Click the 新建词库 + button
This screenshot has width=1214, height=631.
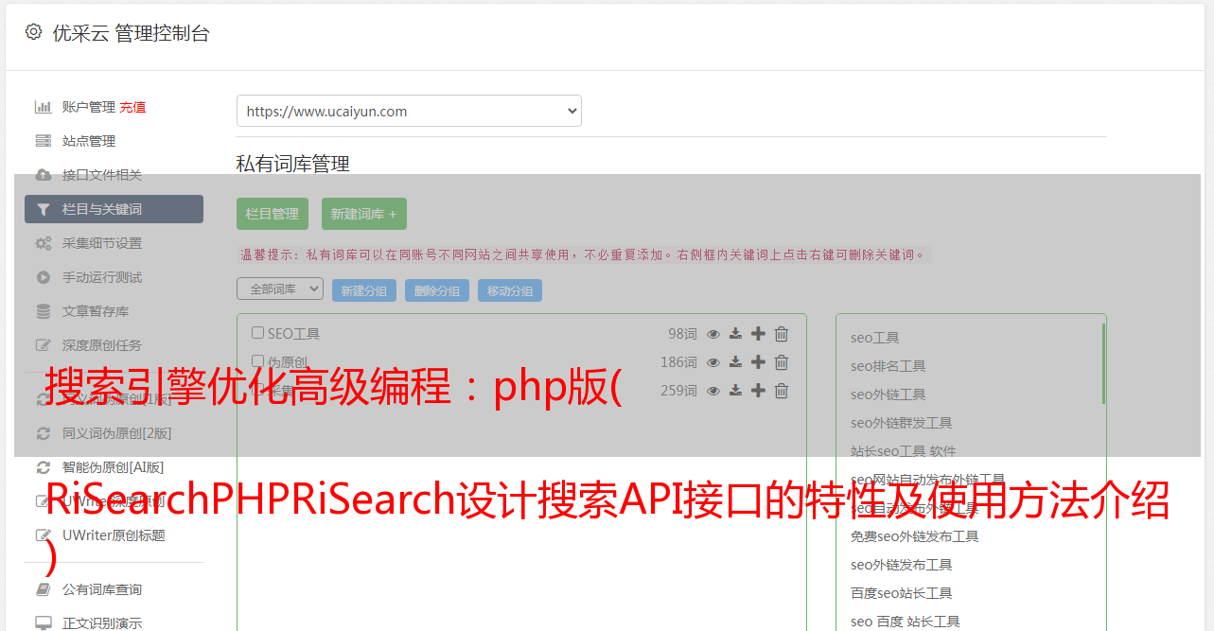pos(364,214)
